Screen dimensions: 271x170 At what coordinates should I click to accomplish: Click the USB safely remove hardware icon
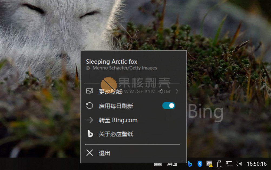pos(219,164)
